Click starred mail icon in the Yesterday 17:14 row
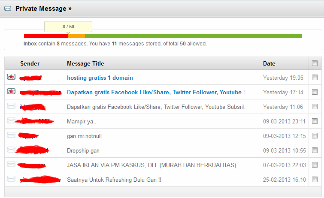The width and height of the screenshot is (324, 198). [x=11, y=91]
